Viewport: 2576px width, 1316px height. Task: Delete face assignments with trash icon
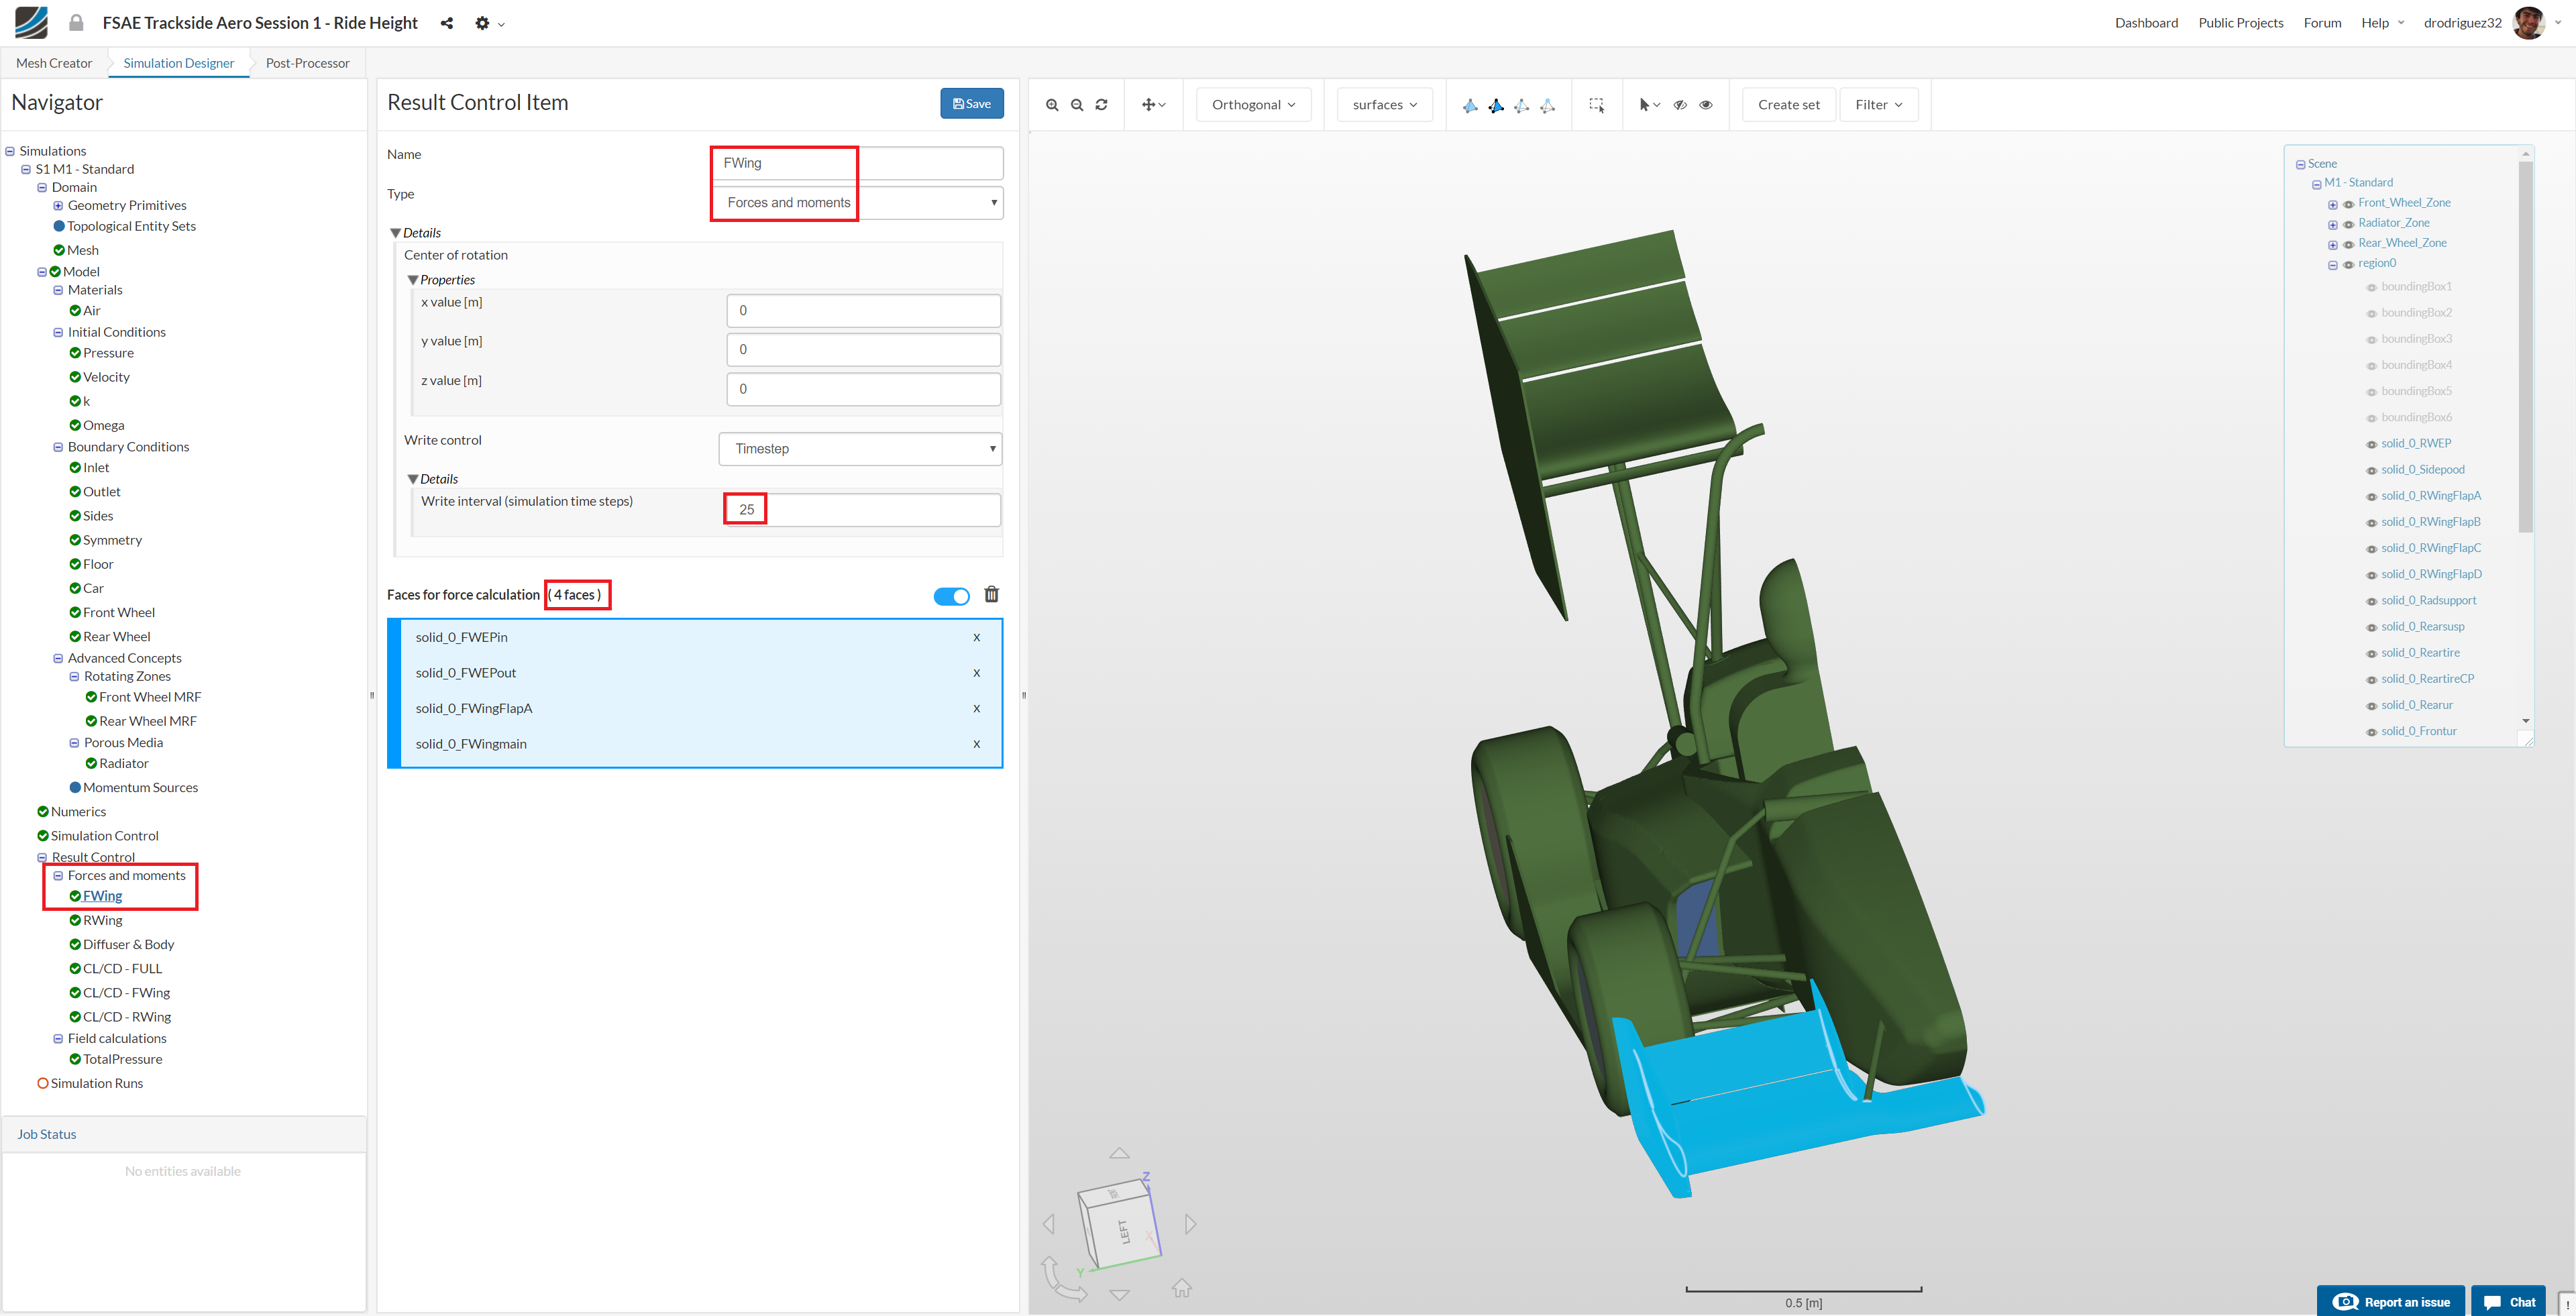pyautogui.click(x=991, y=595)
